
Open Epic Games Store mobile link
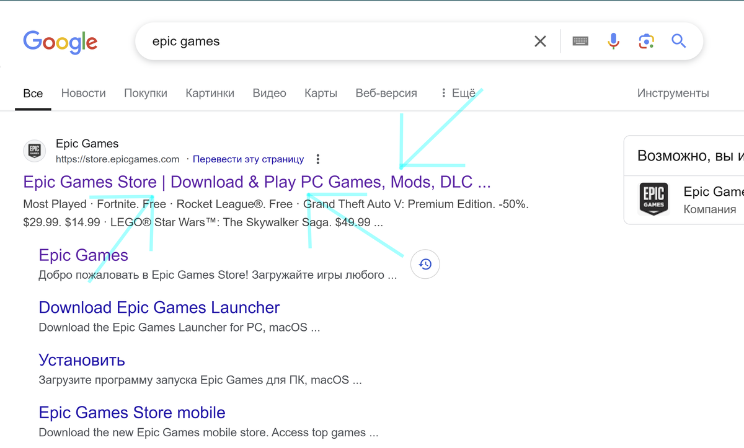pos(132,413)
